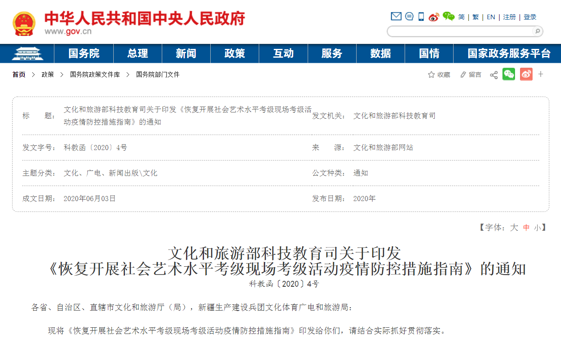This screenshot has height=344, width=561.
Task: Open the 新闻 menu
Action: point(186,54)
